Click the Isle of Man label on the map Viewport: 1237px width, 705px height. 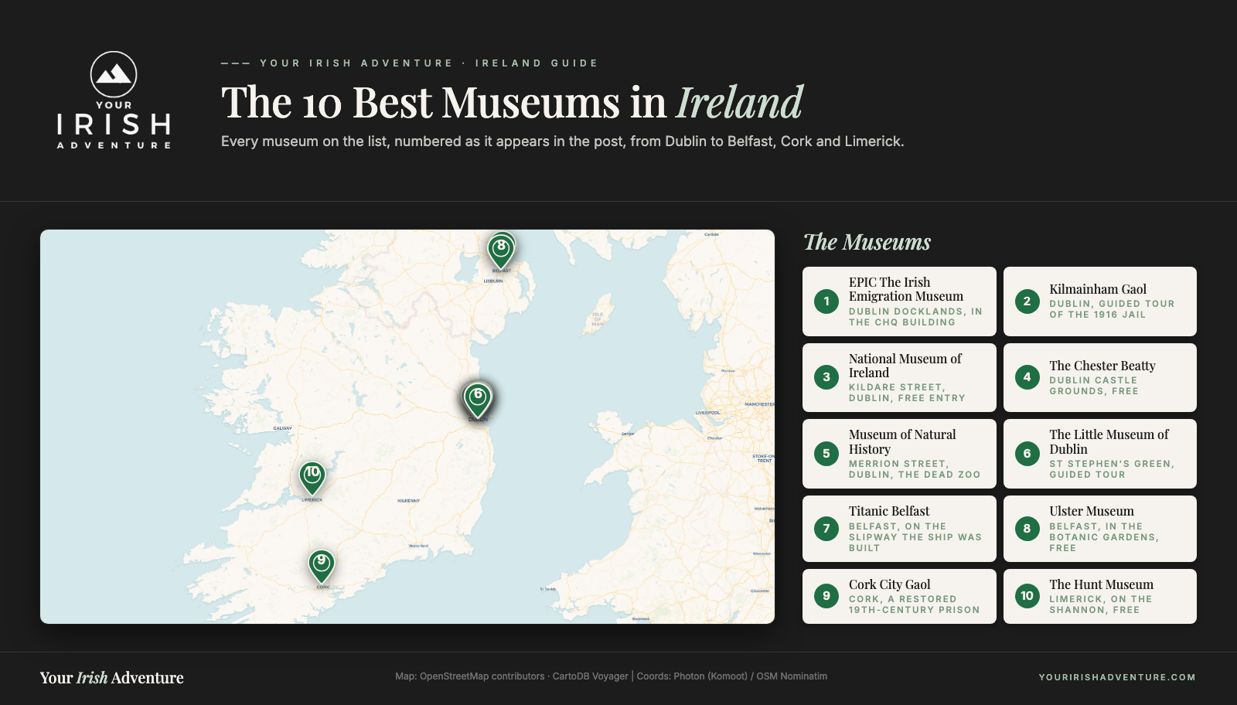(598, 319)
